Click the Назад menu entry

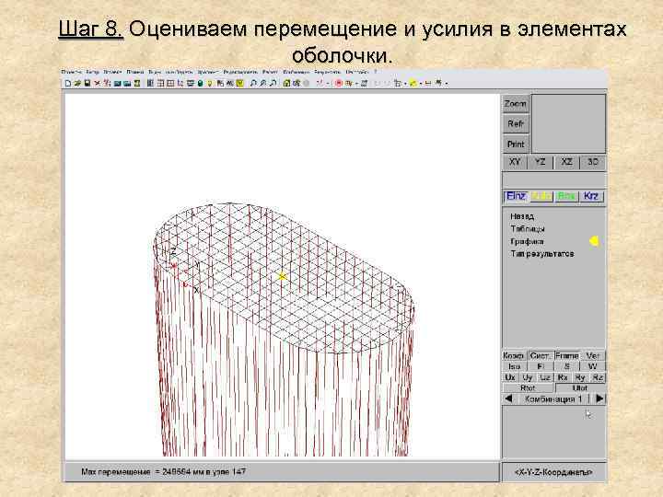point(522,216)
